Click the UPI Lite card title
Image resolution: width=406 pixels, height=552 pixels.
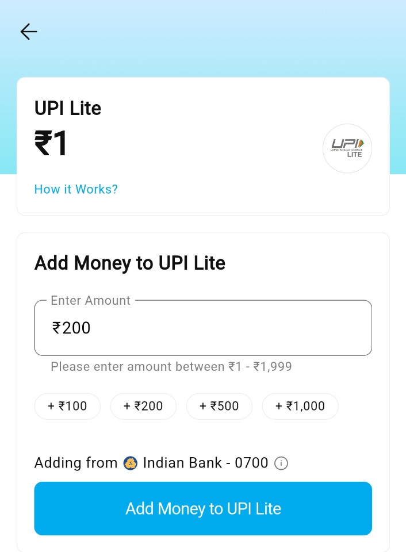click(x=68, y=108)
